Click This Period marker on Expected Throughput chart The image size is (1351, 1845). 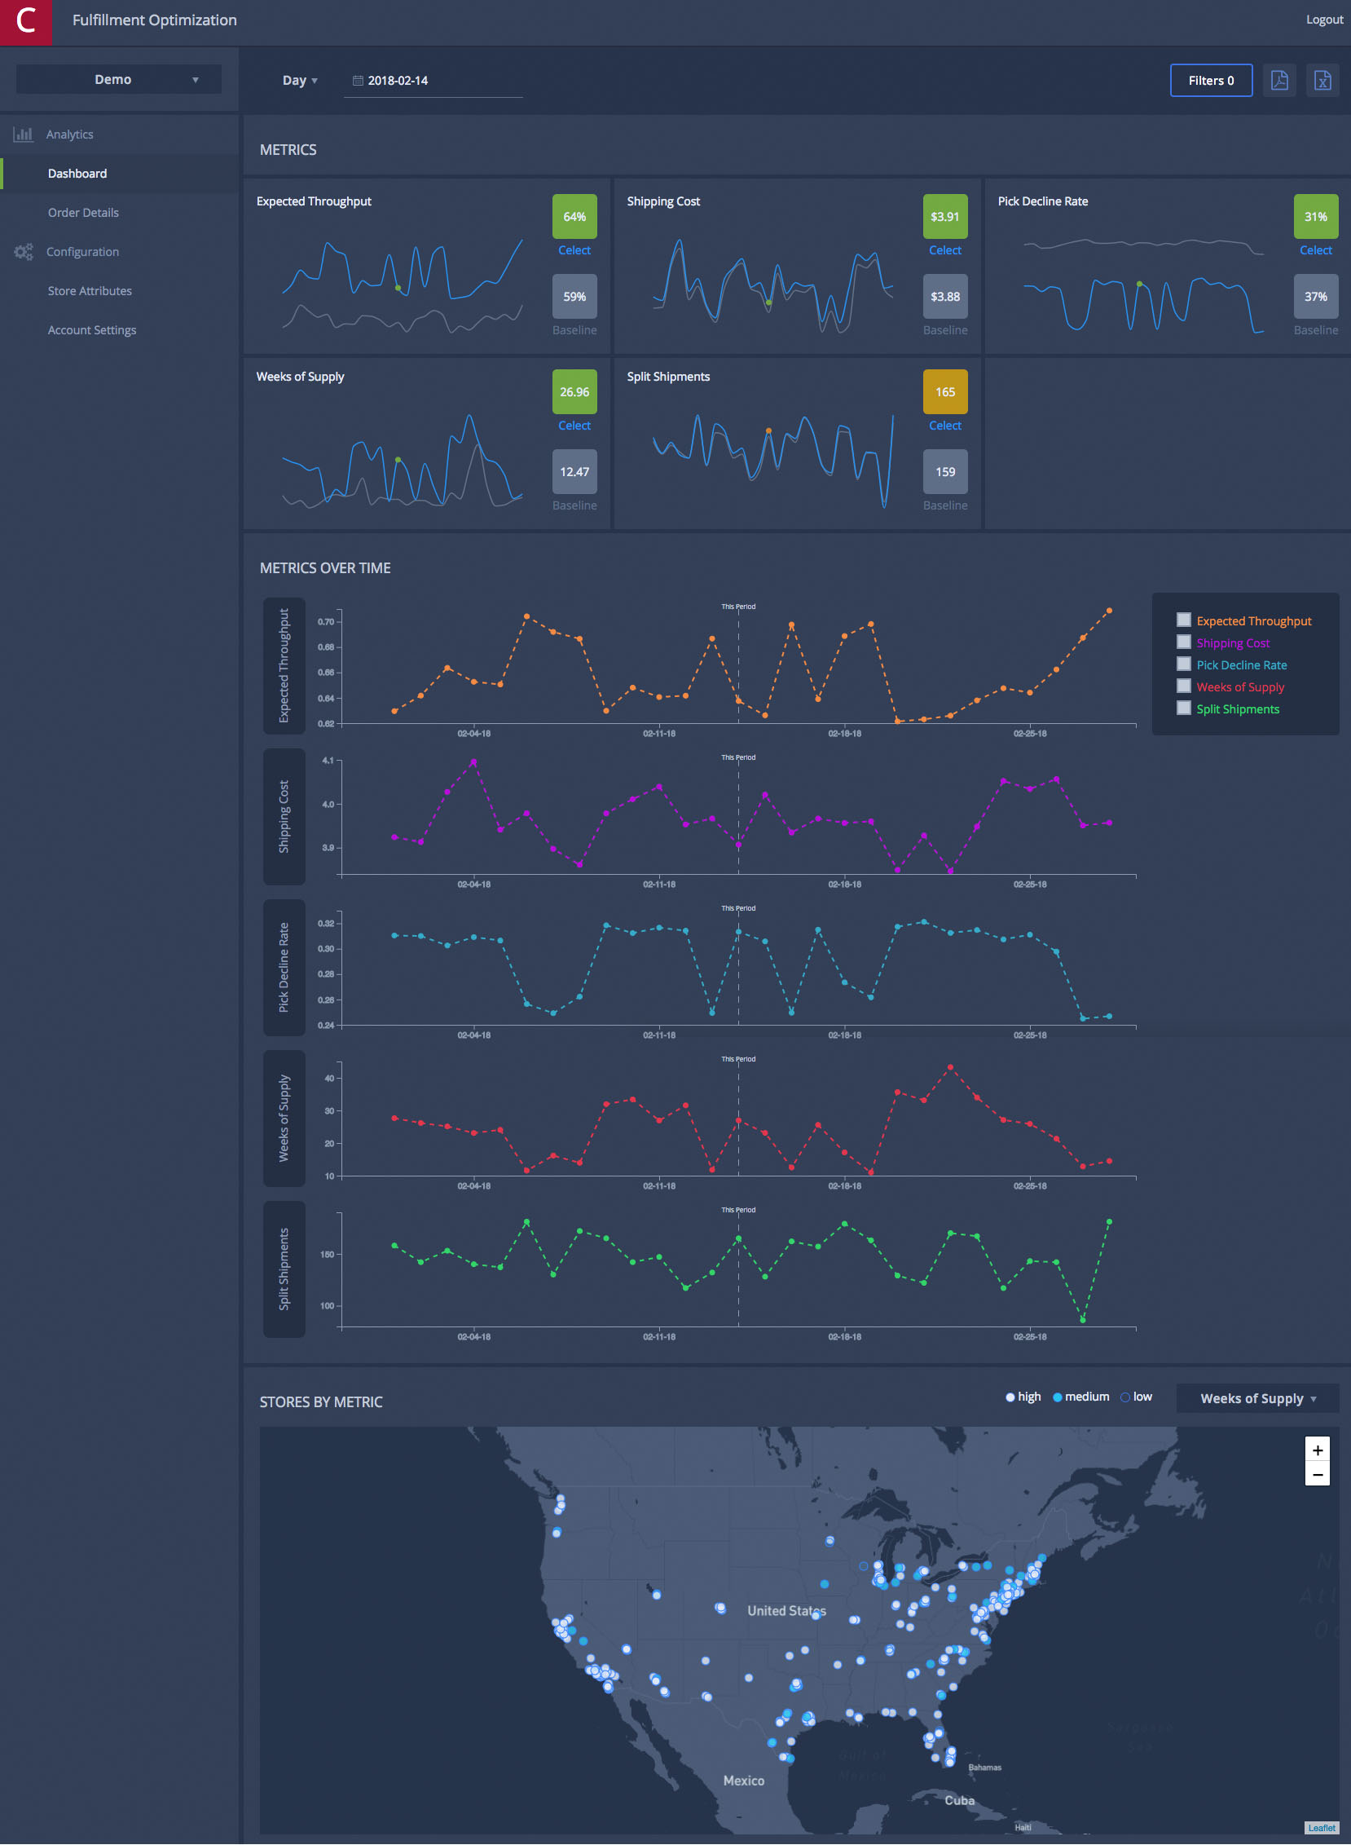[737, 607]
